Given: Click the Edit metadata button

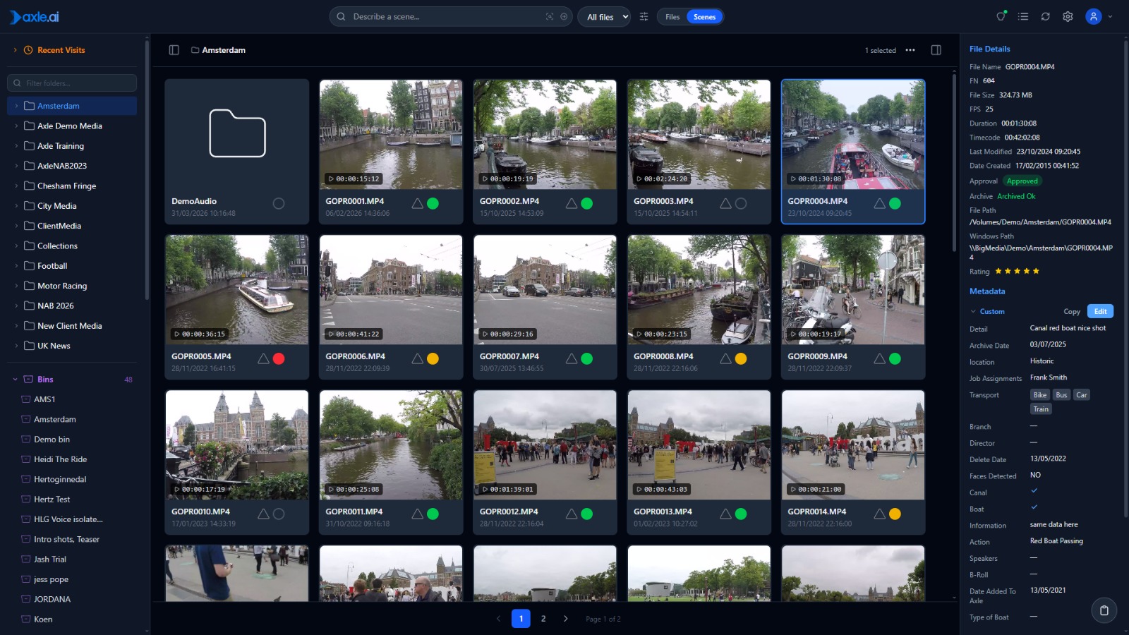Looking at the screenshot, I should [x=1100, y=311].
